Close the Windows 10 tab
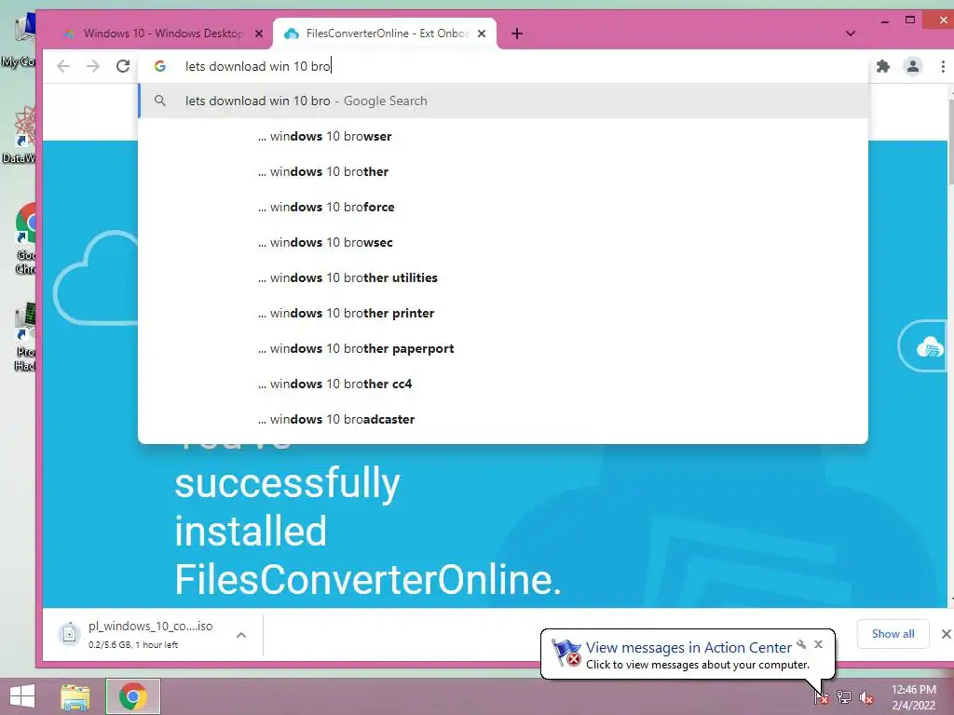Image resolution: width=954 pixels, height=715 pixels. coord(259,34)
